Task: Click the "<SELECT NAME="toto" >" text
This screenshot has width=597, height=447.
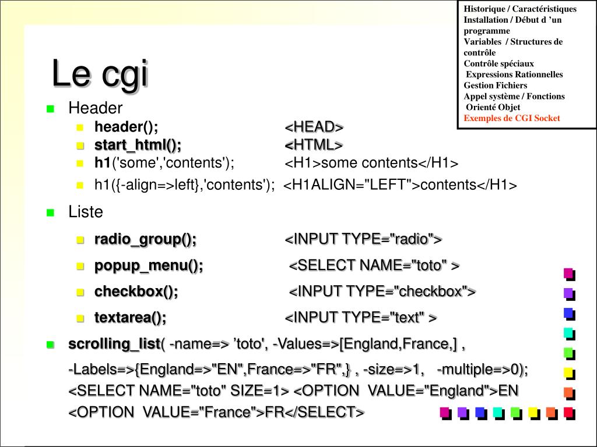Action: pyautogui.click(x=374, y=265)
